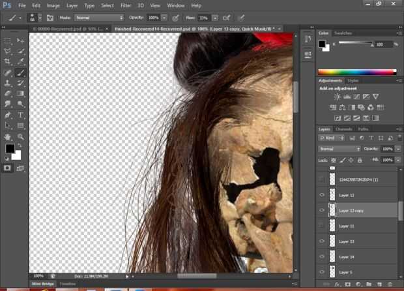The image size is (404, 291).
Task: Open the brush Mode dropdown
Action: click(99, 18)
